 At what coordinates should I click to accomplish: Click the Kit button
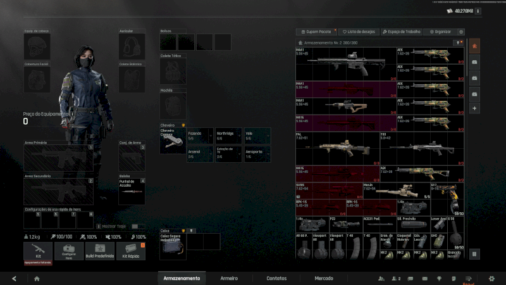(x=38, y=251)
